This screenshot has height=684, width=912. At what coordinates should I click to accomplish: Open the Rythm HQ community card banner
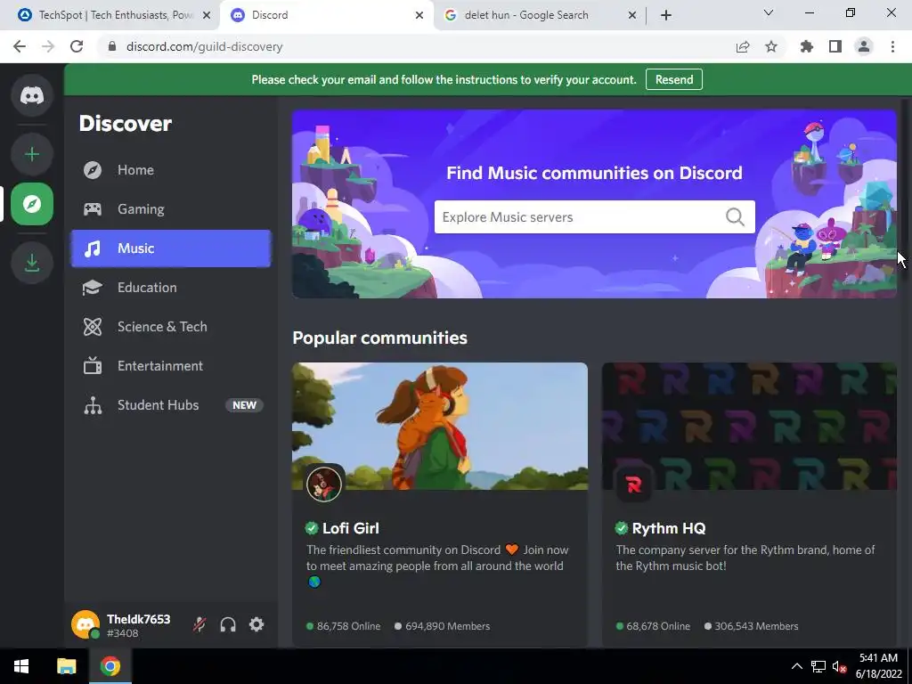pyautogui.click(x=749, y=426)
